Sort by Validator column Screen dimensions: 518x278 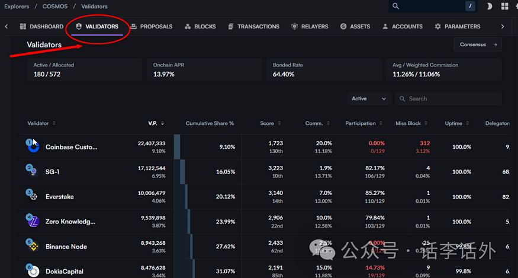tap(41, 123)
